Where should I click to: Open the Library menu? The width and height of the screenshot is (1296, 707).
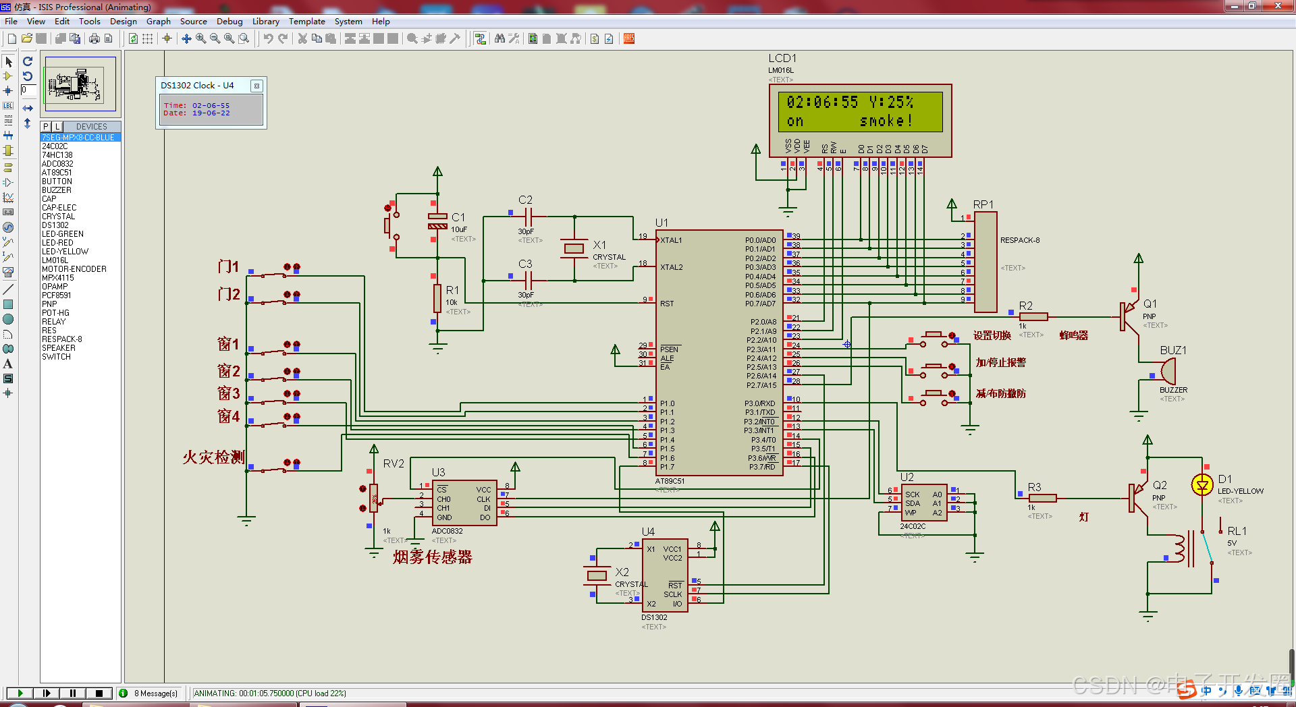pyautogui.click(x=266, y=22)
